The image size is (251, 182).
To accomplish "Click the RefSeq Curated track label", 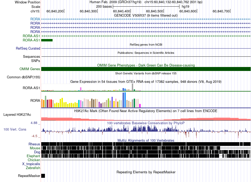I will [x=28, y=49].
